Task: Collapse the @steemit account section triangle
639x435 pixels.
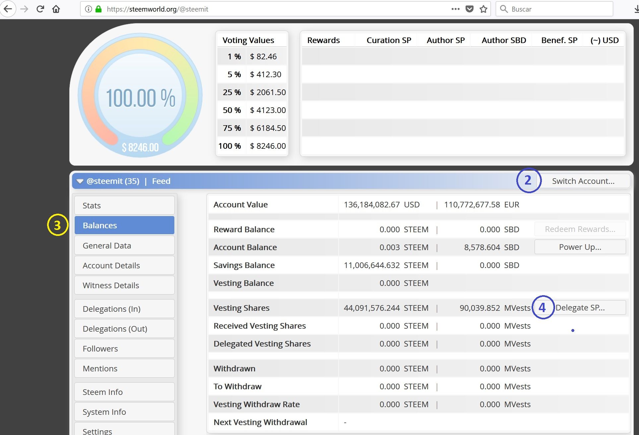Action: (80, 181)
